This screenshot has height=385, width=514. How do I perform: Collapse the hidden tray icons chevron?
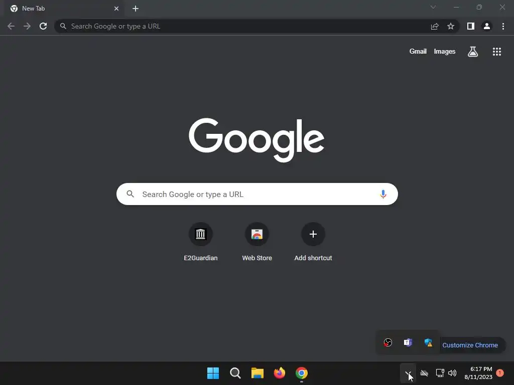(x=408, y=373)
